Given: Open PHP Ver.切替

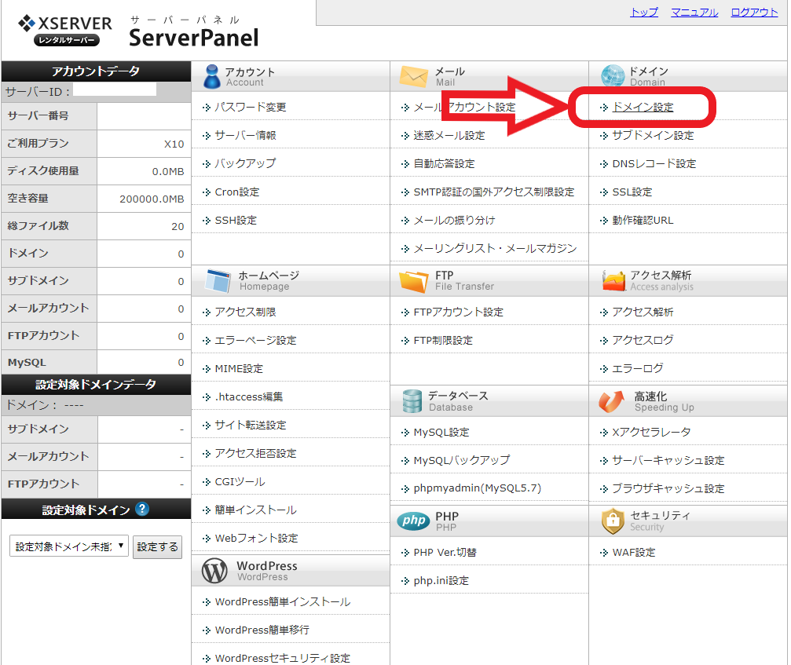Looking at the screenshot, I should [x=445, y=552].
